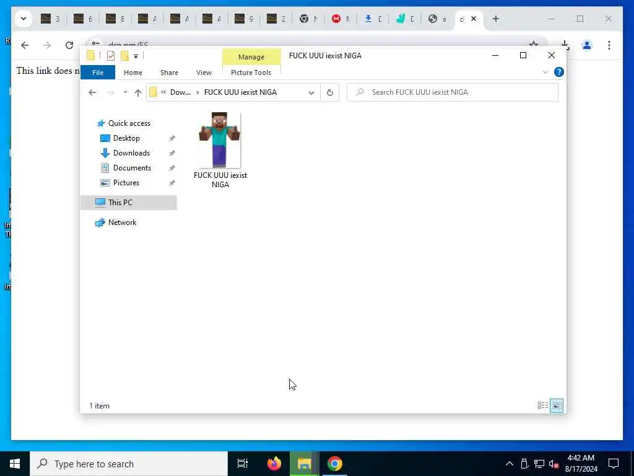Image resolution: width=634 pixels, height=476 pixels.
Task: Expand the ribbon with chevron
Action: pos(545,72)
